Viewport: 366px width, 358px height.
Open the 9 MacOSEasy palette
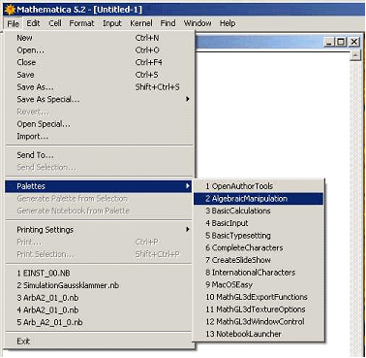tap(259, 284)
